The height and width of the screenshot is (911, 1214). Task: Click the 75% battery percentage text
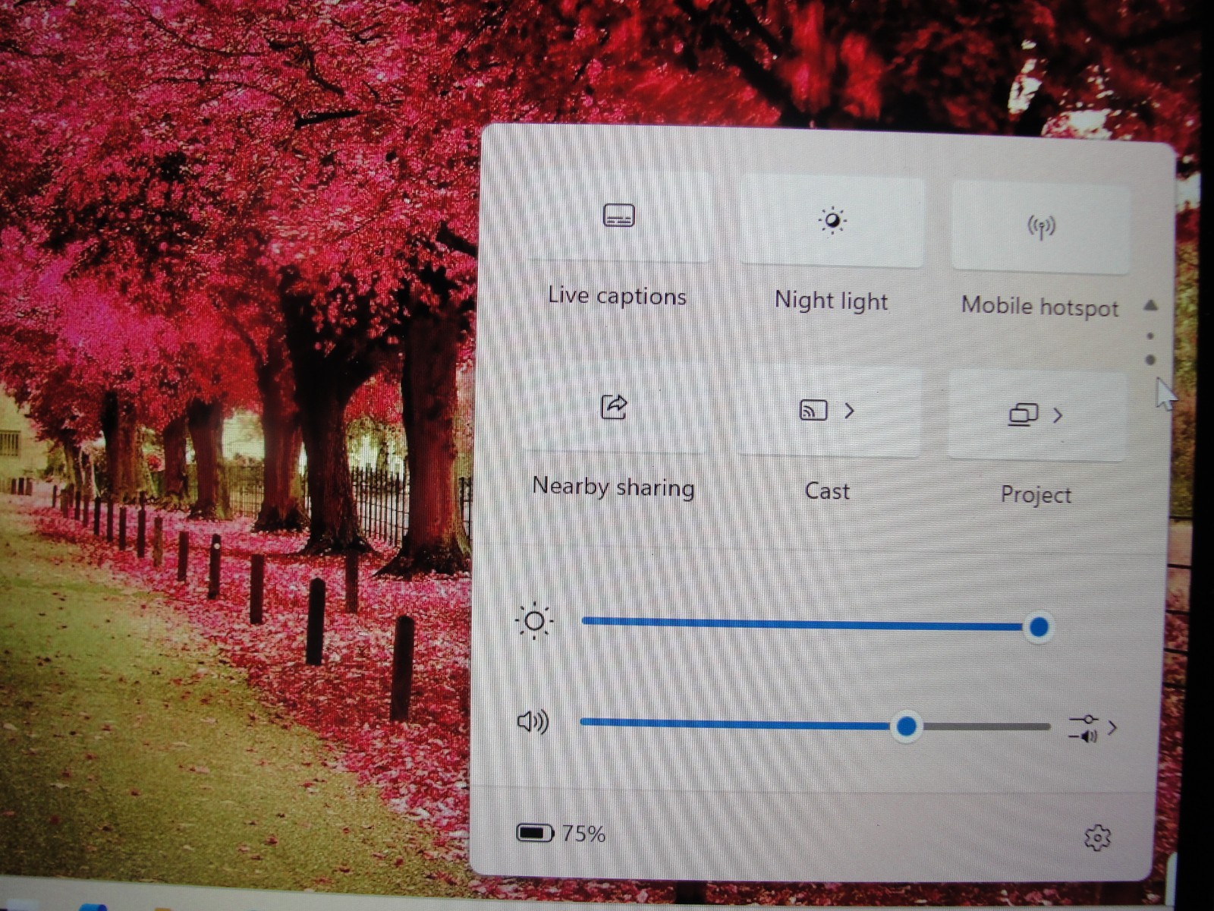[583, 834]
